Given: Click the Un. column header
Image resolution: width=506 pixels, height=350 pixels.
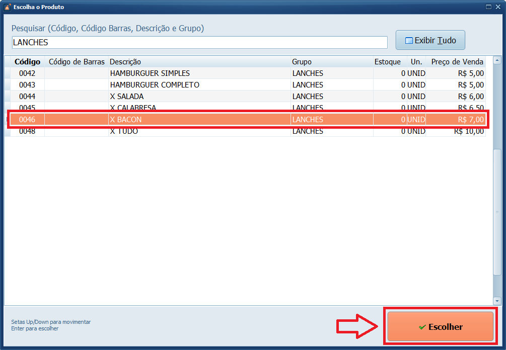Looking at the screenshot, I should point(416,62).
